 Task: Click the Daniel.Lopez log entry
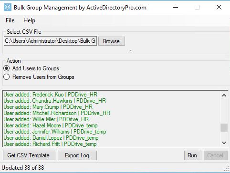tap(51, 138)
